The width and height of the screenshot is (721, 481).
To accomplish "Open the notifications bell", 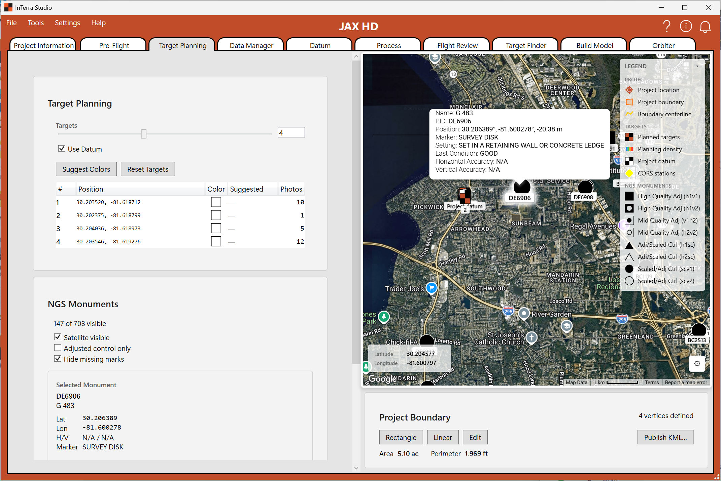I will pyautogui.click(x=705, y=27).
